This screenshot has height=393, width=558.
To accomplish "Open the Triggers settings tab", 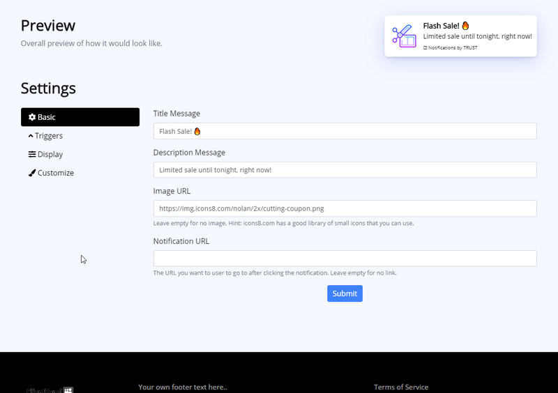I will point(49,136).
